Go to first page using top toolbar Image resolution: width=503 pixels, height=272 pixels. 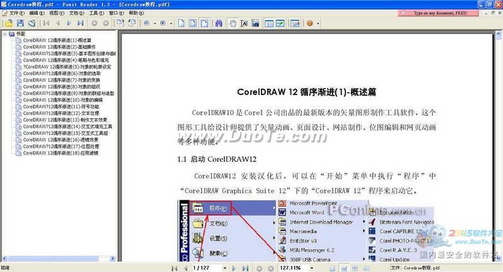pos(47,23)
